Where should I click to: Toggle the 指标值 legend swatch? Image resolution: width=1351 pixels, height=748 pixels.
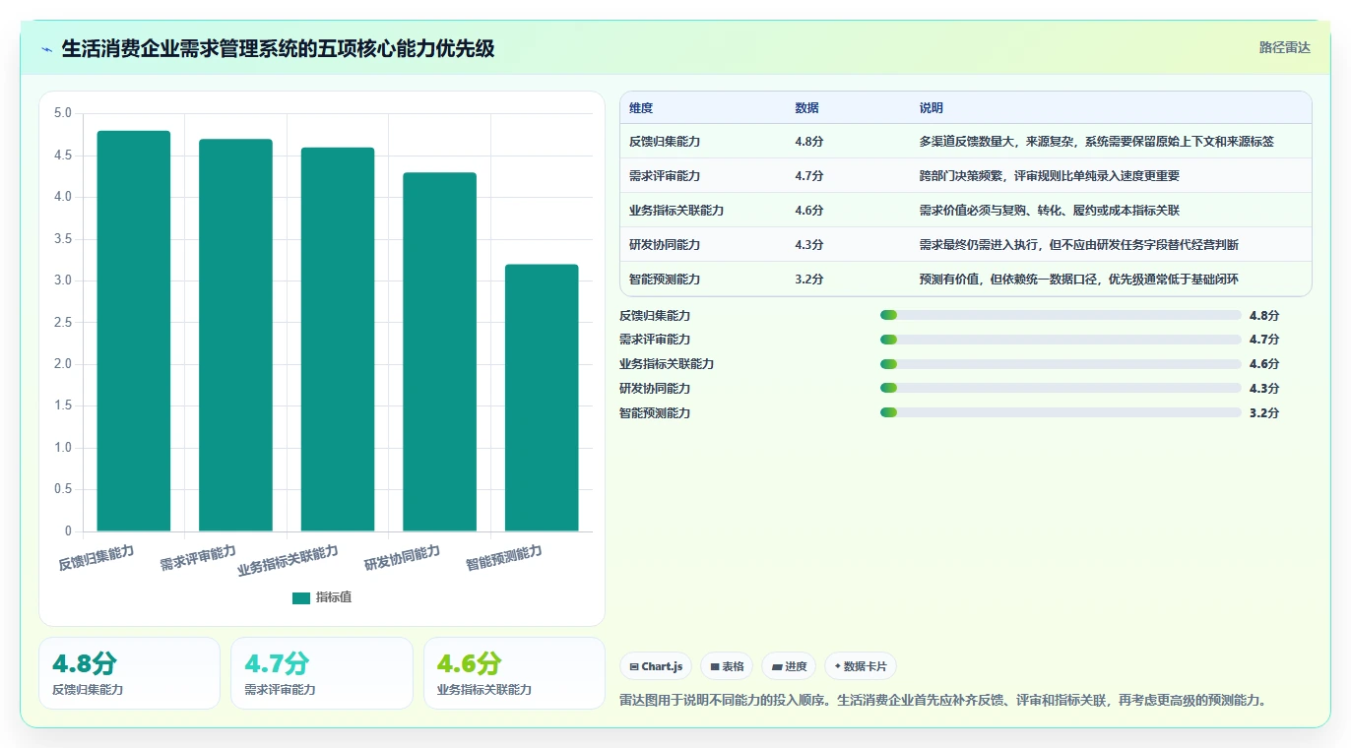301,597
